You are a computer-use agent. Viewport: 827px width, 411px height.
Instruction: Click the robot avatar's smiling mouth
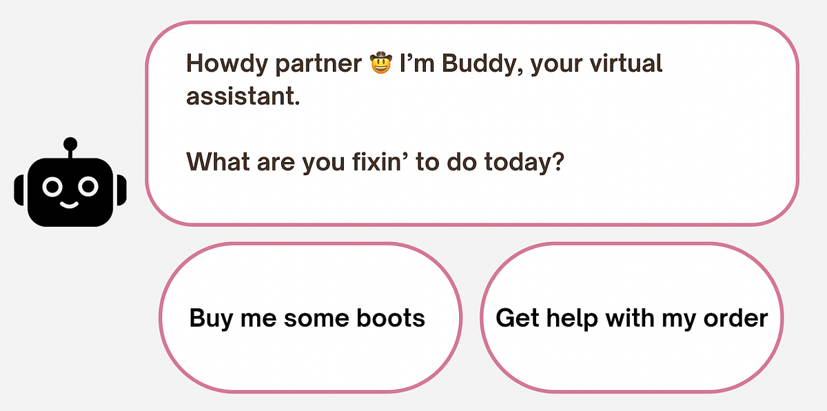[x=70, y=204]
